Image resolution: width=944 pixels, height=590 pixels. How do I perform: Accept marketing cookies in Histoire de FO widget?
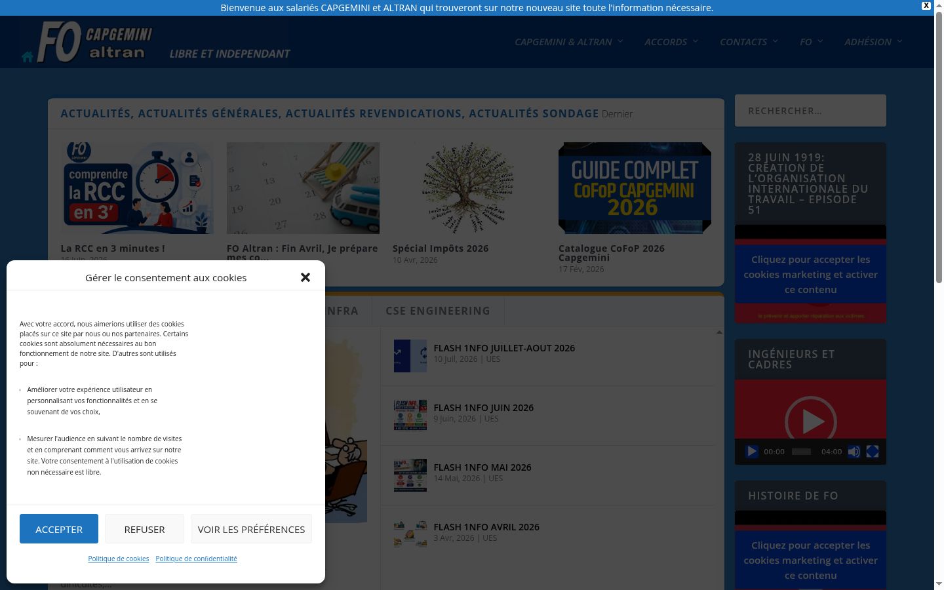810,560
